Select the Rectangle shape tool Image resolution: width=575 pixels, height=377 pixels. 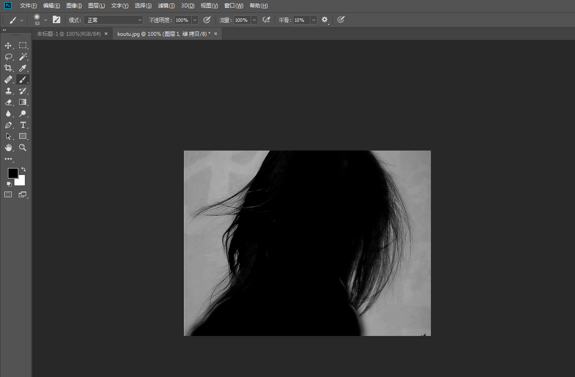tap(23, 136)
